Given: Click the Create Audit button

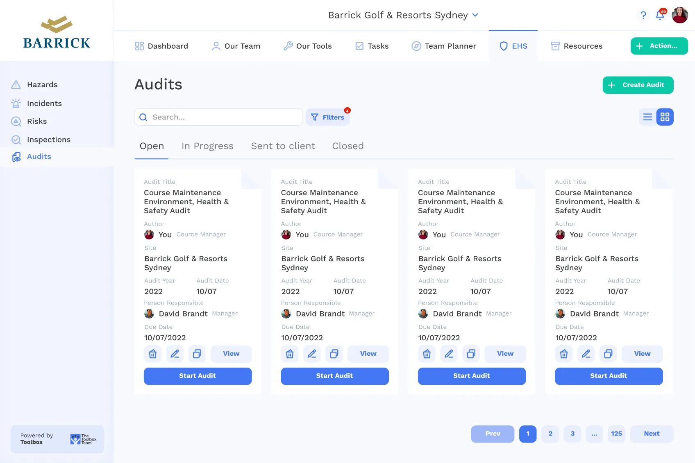Looking at the screenshot, I should (638, 85).
